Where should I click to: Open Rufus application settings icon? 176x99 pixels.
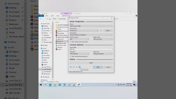click(76, 67)
